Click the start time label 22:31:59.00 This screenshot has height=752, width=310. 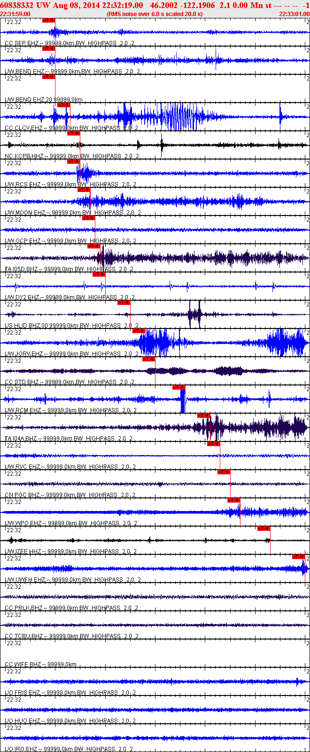coord(15,14)
